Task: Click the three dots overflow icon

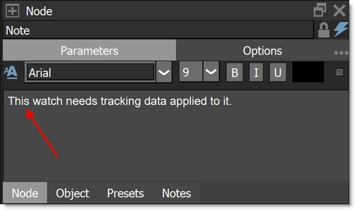Action: coord(341,53)
